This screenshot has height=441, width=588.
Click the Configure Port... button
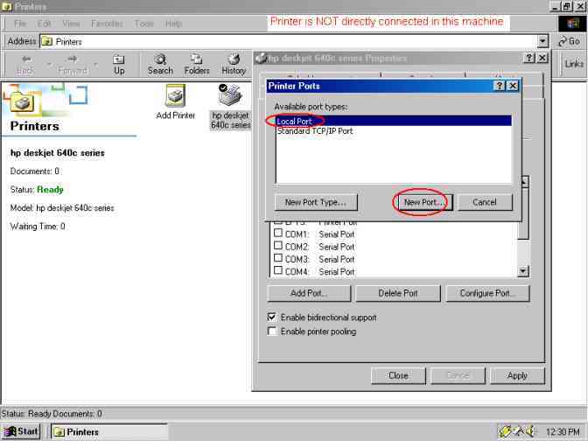(x=487, y=293)
